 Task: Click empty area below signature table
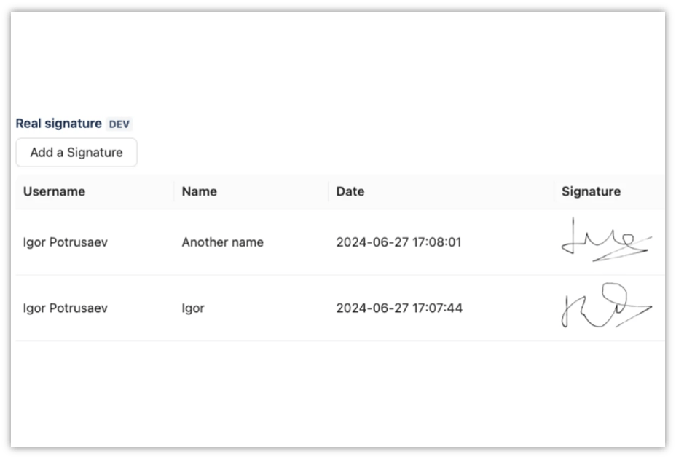point(339,394)
